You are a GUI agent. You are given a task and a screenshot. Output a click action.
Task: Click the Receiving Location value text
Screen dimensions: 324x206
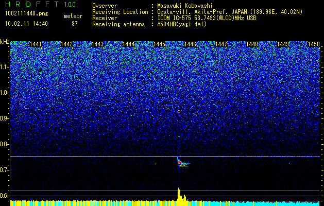pos(230,12)
